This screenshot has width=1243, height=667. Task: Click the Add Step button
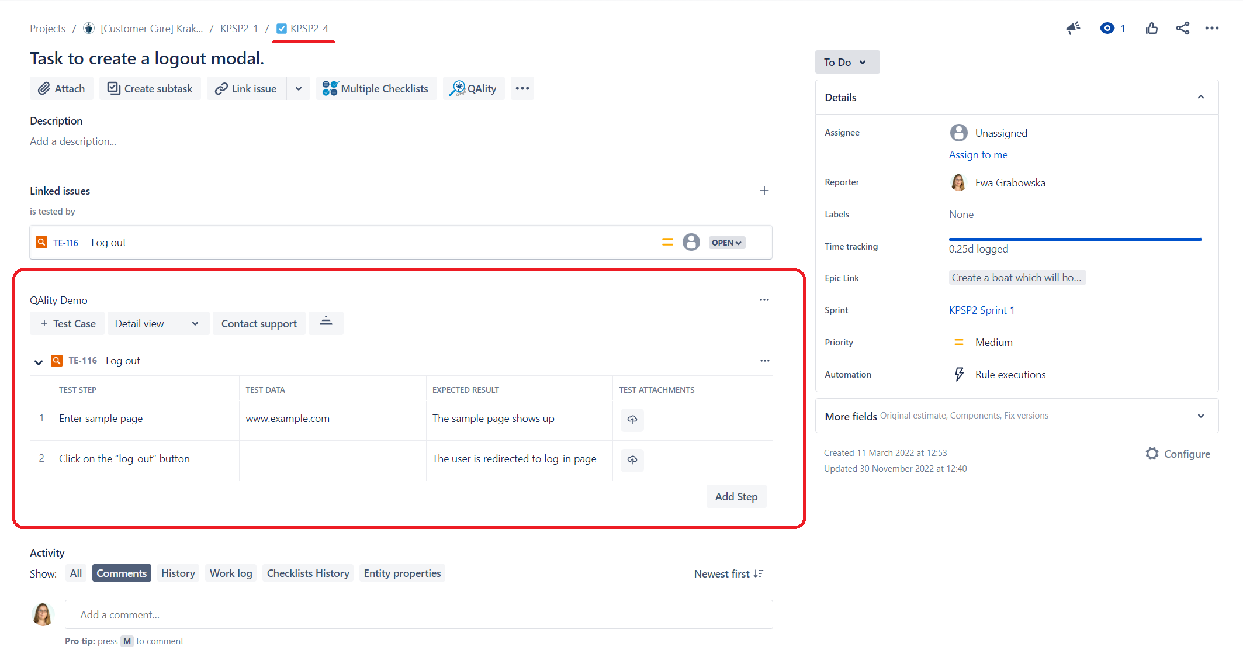(x=736, y=496)
